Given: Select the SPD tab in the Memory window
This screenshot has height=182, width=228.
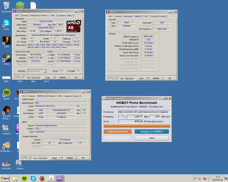Looking at the screenshot, I should click(146, 16).
